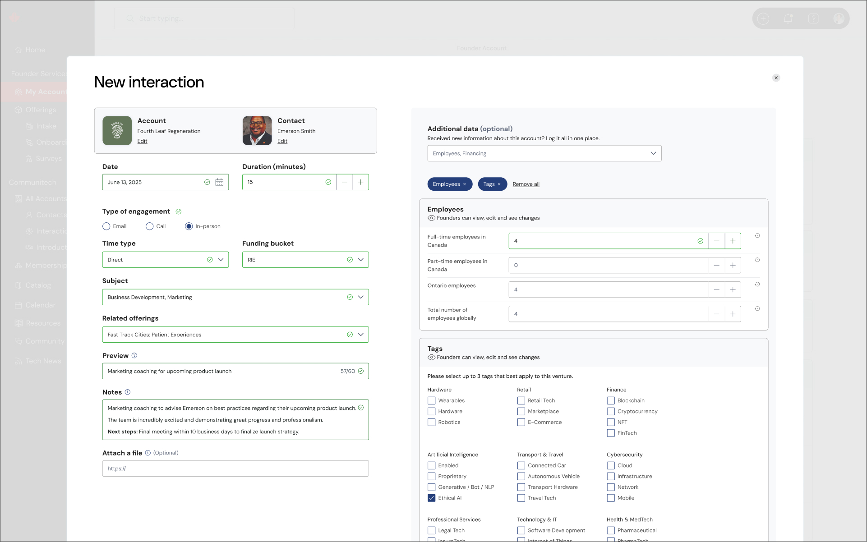Click the Notes info icon

[128, 392]
